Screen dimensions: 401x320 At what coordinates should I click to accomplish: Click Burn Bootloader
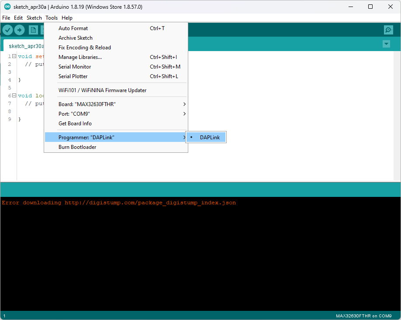pos(116,147)
